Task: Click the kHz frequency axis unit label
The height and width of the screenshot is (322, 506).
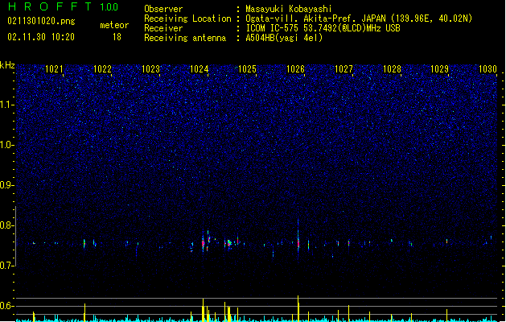Action: pos(7,65)
